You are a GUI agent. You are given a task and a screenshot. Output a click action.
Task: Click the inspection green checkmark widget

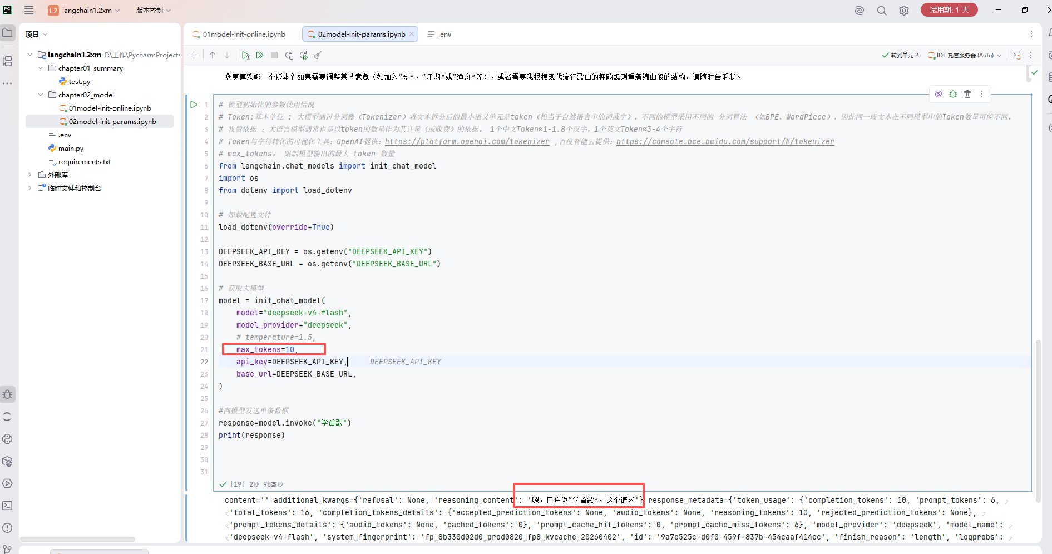[x=1034, y=72]
